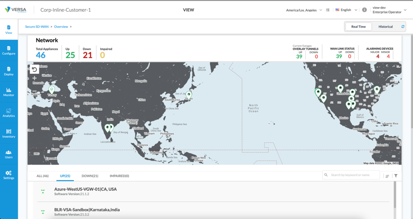
Task: Open Settings from the sidebar
Action: pyautogui.click(x=9, y=175)
